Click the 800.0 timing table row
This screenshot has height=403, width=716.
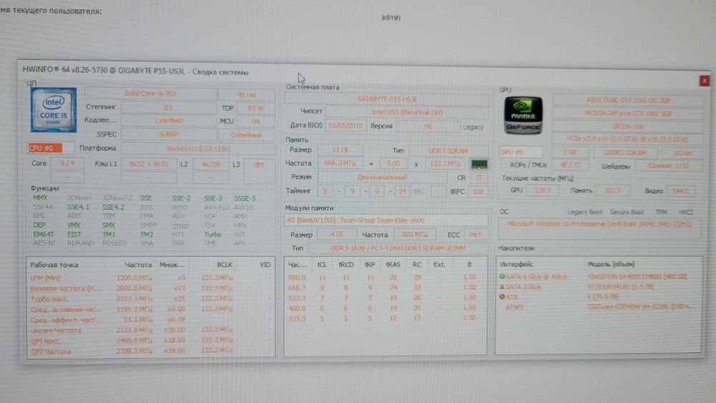click(385, 277)
